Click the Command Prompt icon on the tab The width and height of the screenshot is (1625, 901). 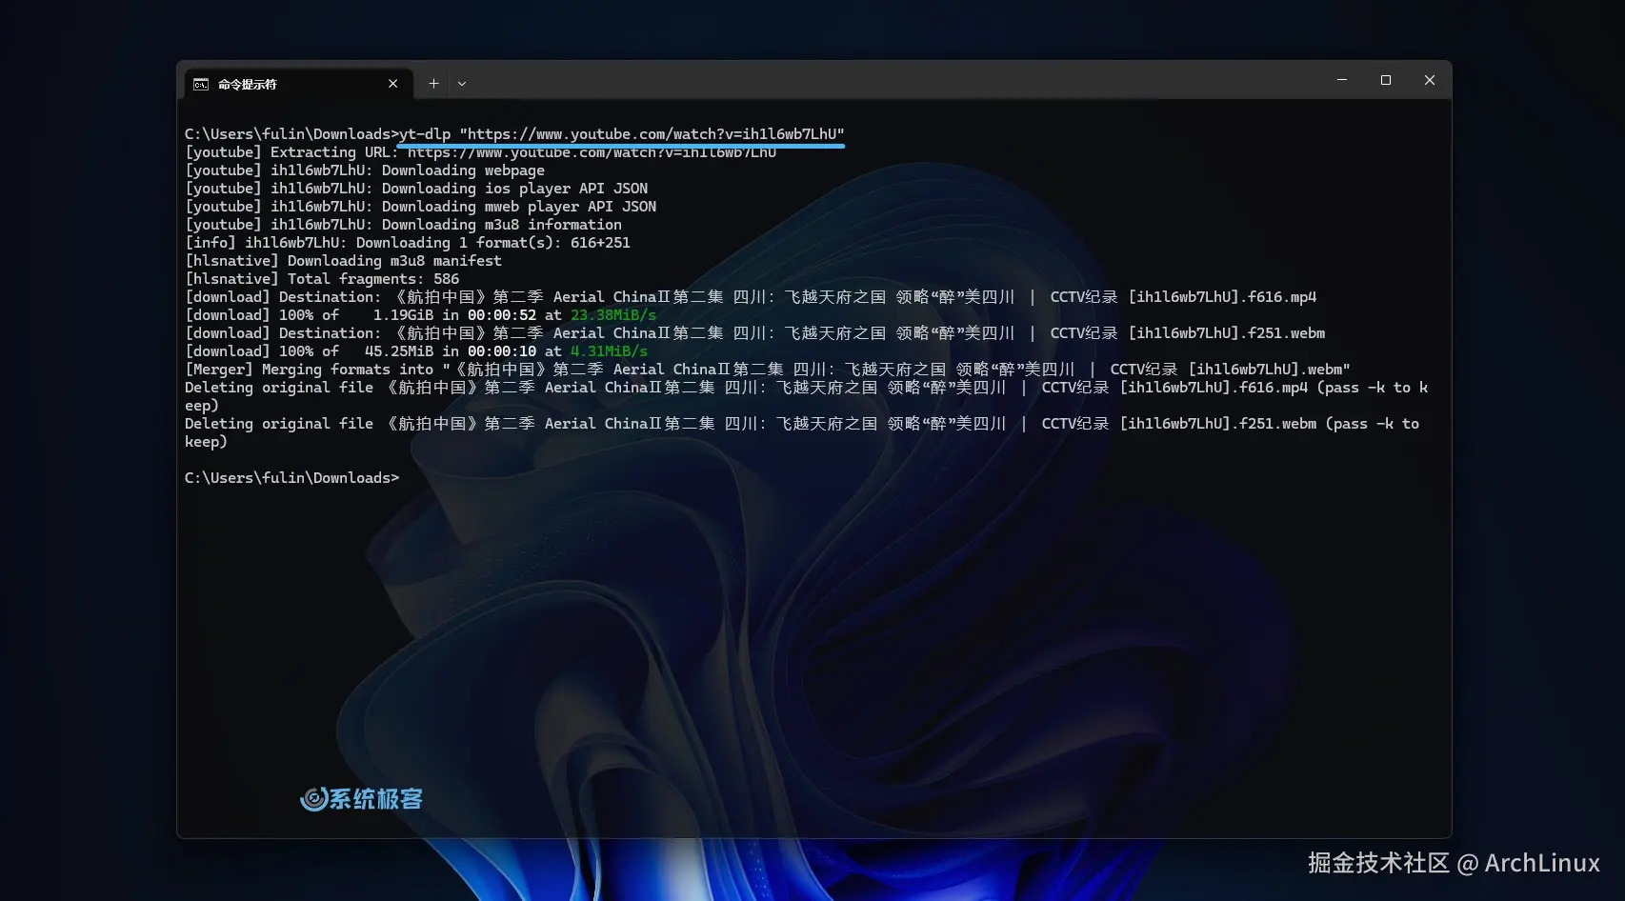(x=200, y=84)
